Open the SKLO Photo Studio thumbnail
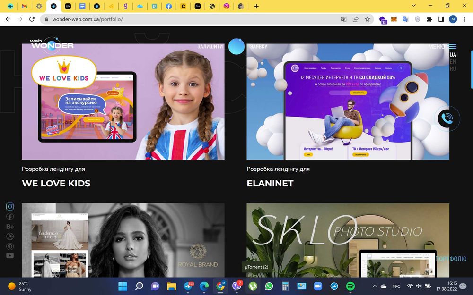This screenshot has width=473, height=295. point(348,240)
